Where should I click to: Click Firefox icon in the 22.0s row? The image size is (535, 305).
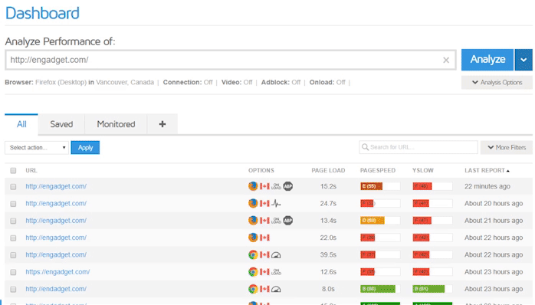coord(253,238)
